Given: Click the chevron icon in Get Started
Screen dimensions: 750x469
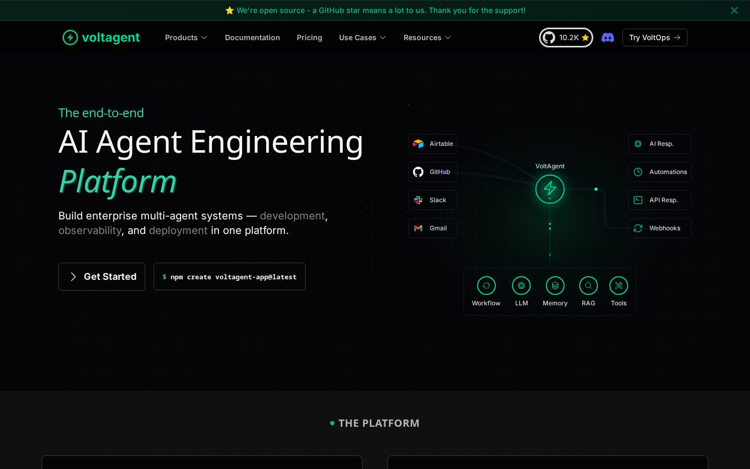Looking at the screenshot, I should pos(73,277).
